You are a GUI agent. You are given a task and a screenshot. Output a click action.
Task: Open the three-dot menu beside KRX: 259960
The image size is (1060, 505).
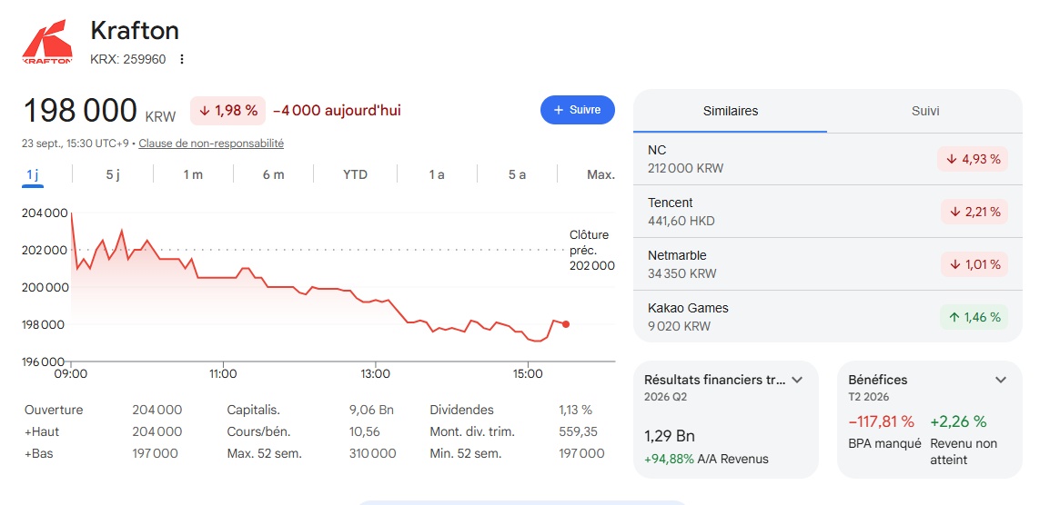[181, 59]
